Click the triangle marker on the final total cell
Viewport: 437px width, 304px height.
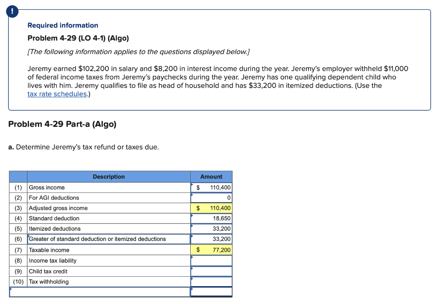192,289
